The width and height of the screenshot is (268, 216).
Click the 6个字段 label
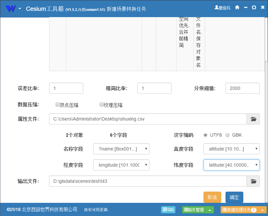(119, 135)
